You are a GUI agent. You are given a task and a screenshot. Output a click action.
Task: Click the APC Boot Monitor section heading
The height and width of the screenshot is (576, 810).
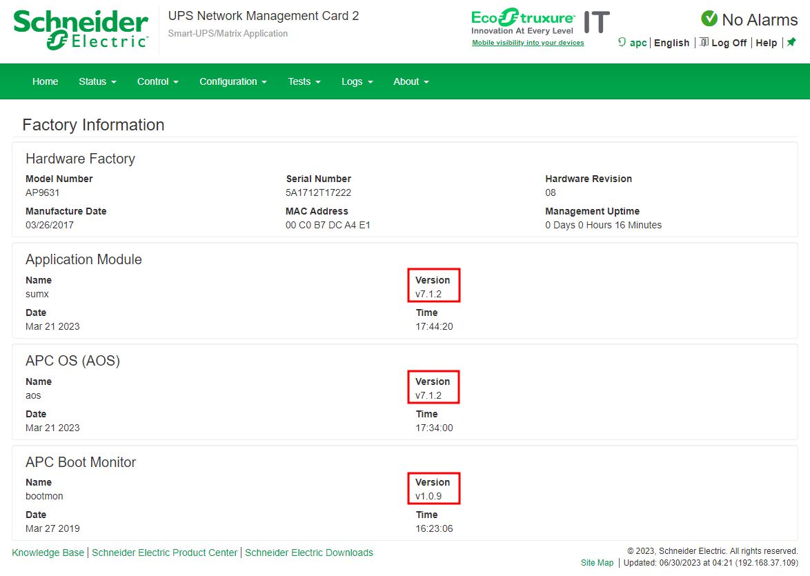point(81,461)
